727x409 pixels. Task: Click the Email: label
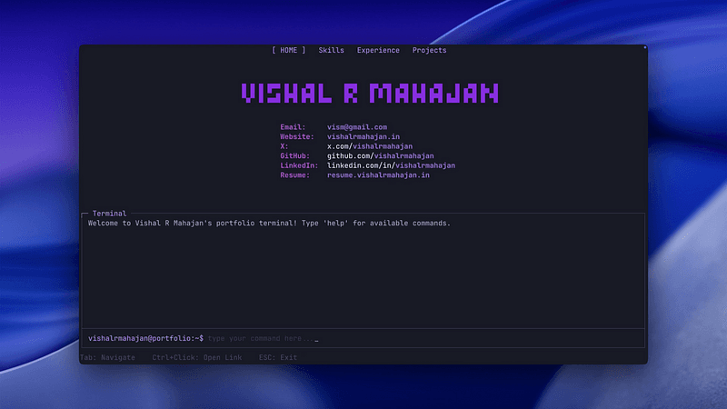[293, 127]
